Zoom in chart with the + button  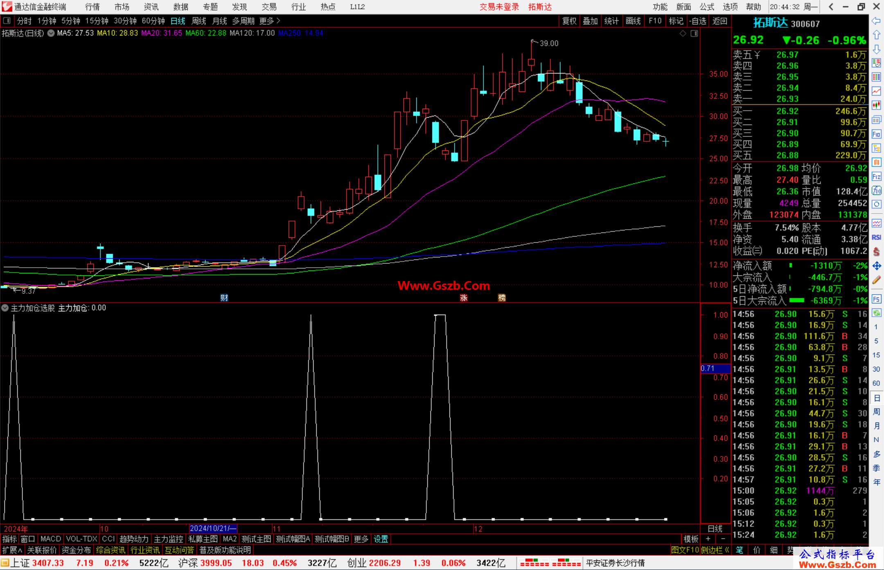(708, 539)
